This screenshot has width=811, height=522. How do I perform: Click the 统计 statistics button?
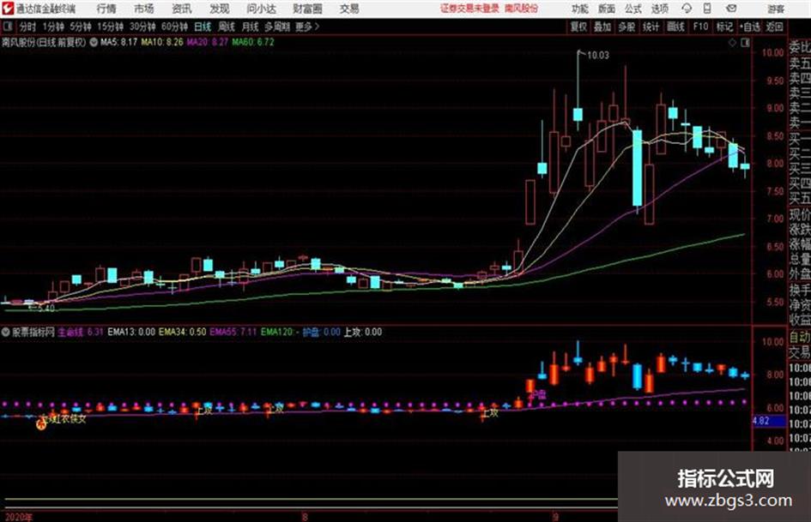coord(651,27)
